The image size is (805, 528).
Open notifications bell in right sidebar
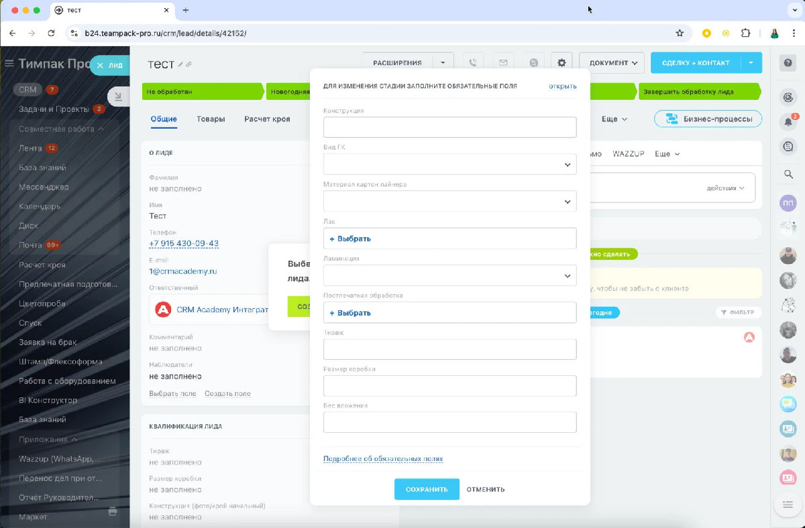(788, 122)
